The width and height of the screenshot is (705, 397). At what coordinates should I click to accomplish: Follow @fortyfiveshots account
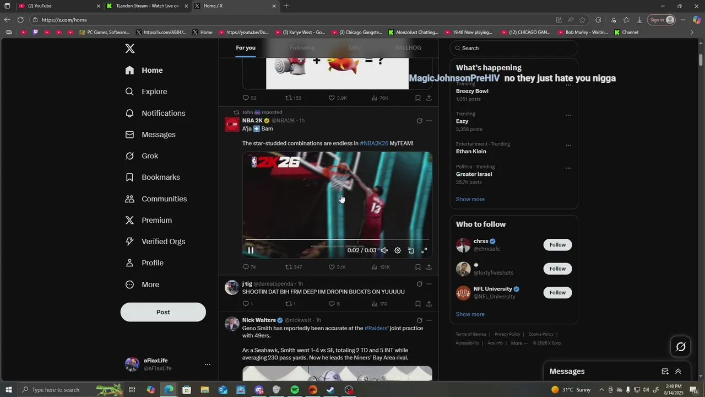click(x=557, y=269)
